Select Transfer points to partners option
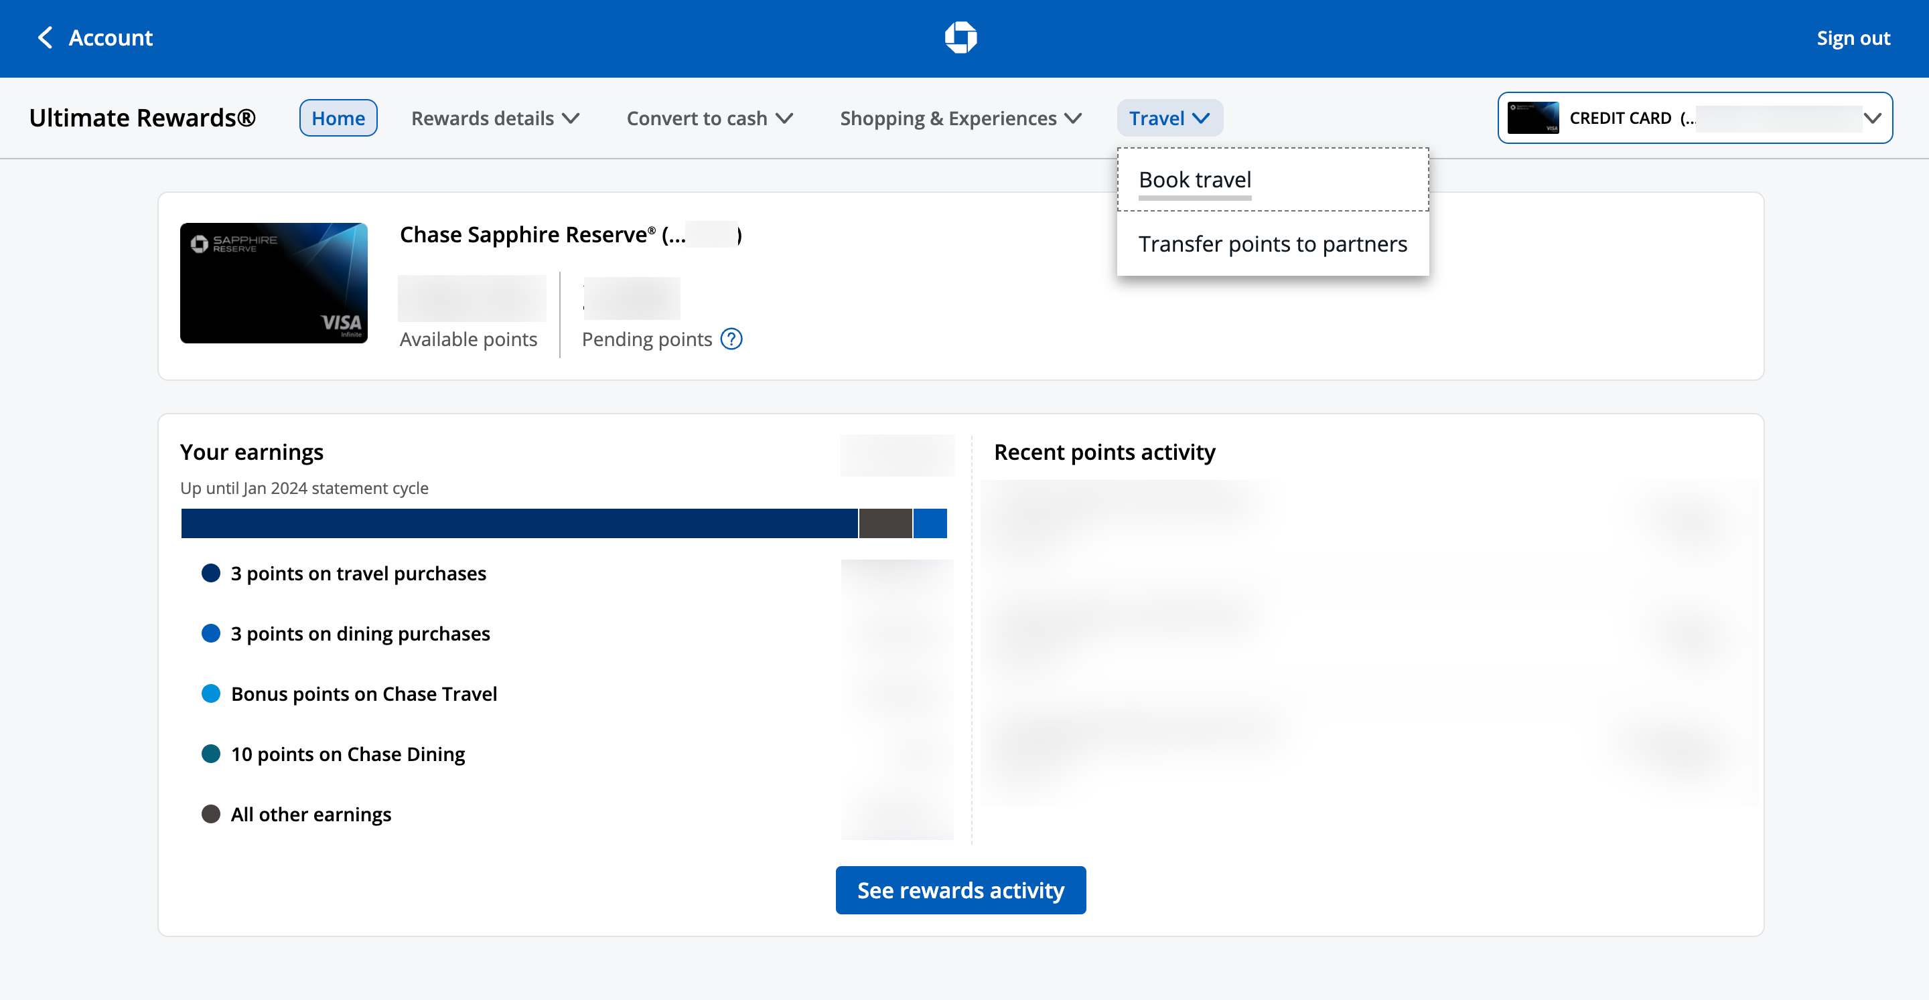Image resolution: width=1929 pixels, height=1000 pixels. click(1272, 242)
